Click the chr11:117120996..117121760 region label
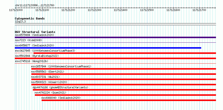The width and height of the screenshot is (223, 110). (x=35, y=5)
